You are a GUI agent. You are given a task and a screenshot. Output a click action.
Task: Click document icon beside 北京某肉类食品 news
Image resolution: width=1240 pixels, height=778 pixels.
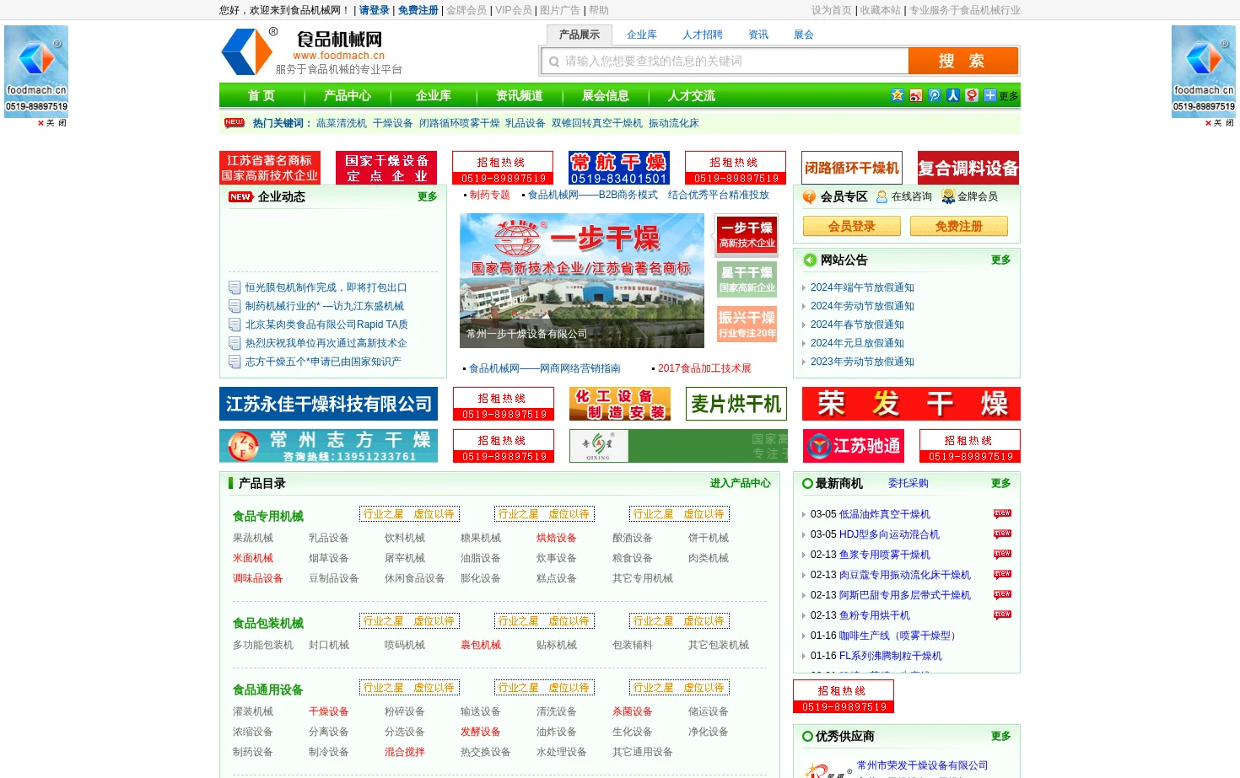point(235,325)
